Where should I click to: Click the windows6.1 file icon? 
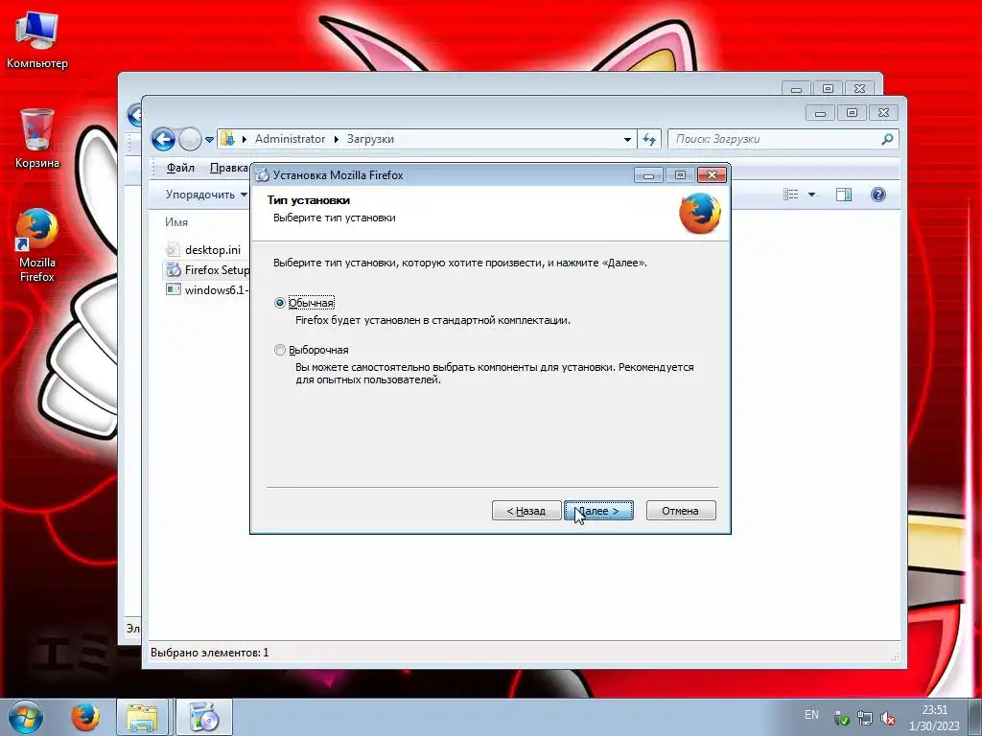tap(174, 289)
